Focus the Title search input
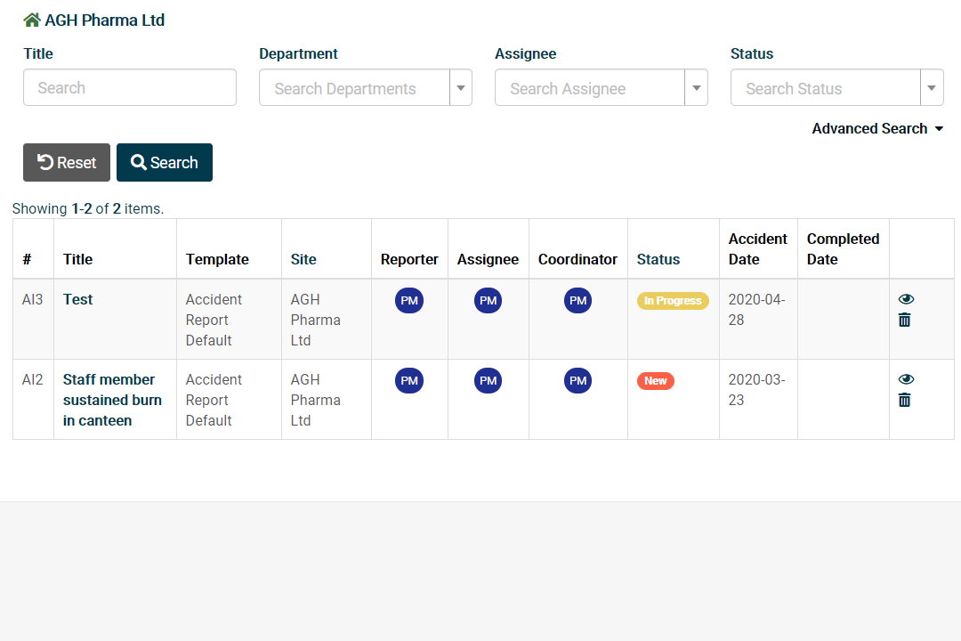Viewport: 961px width, 641px height. click(x=130, y=87)
